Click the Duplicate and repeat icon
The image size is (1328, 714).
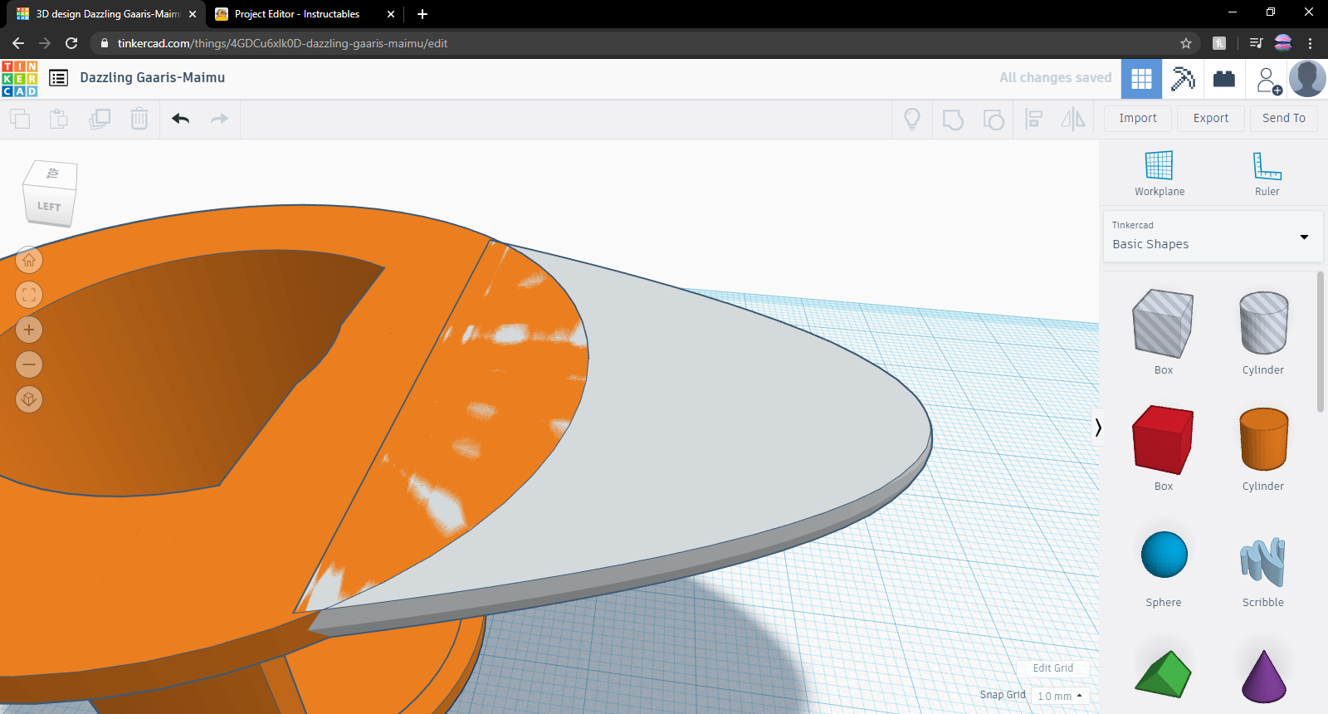(100, 119)
